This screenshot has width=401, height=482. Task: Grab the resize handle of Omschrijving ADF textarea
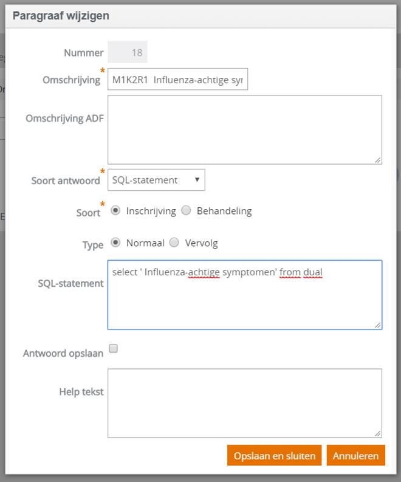tap(378, 160)
